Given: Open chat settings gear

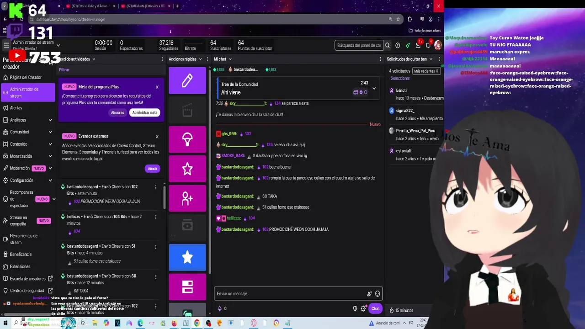Looking at the screenshot, I should (363, 308).
